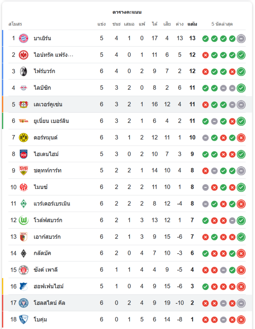Screen dimensions: 255x329
Task: Click Dortmund's latest loss result icon
Action: (x=241, y=138)
